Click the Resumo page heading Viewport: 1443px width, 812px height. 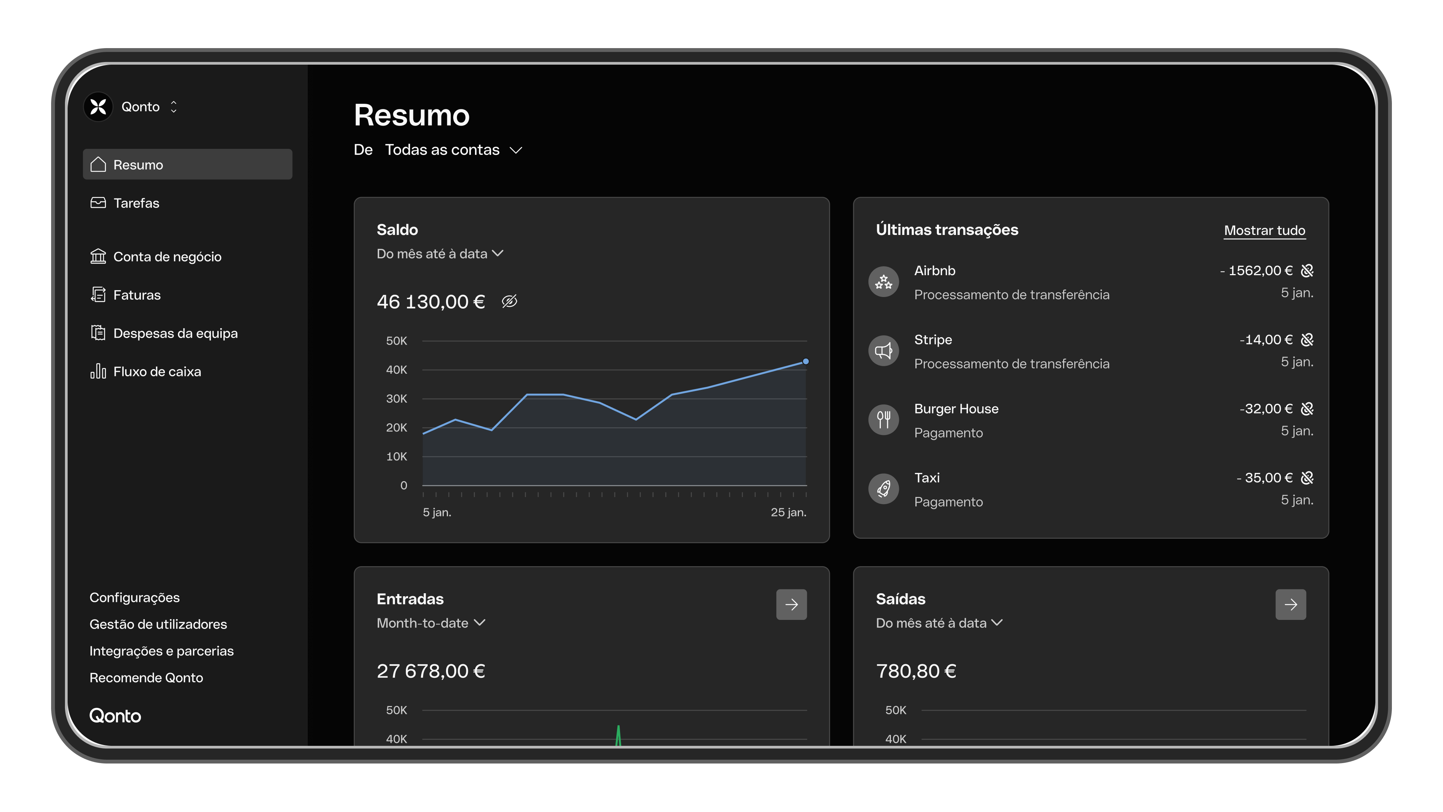coord(412,115)
